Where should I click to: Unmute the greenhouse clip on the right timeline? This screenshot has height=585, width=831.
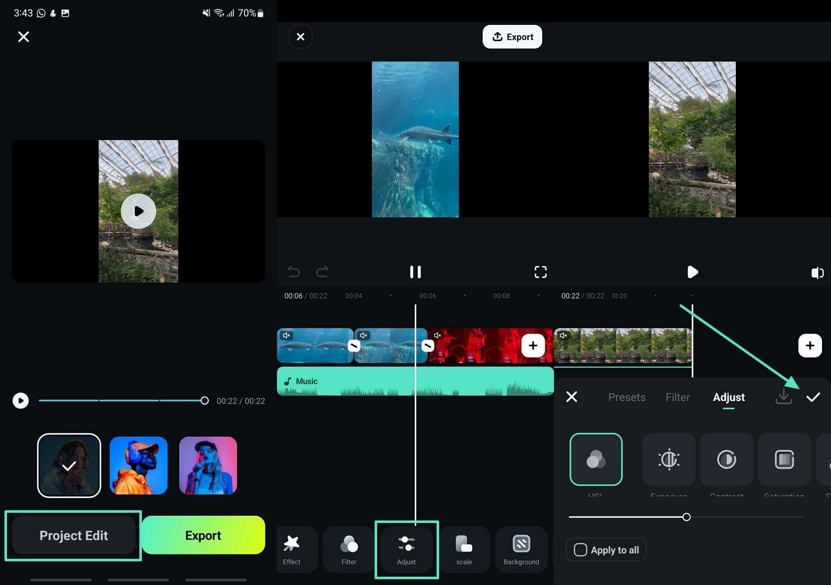(563, 335)
